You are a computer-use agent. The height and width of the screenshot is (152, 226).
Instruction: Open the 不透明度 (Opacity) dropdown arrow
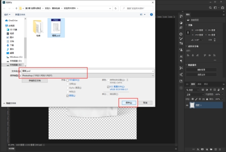pos(222,95)
